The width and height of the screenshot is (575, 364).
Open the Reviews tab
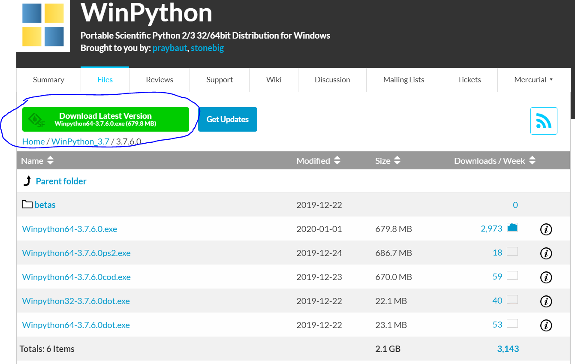(x=159, y=79)
